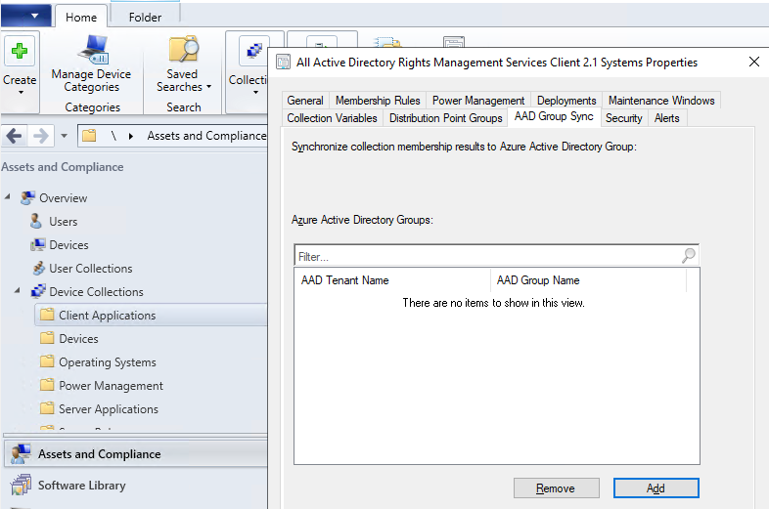769x509 pixels.
Task: Click the Remove button
Action: point(557,488)
